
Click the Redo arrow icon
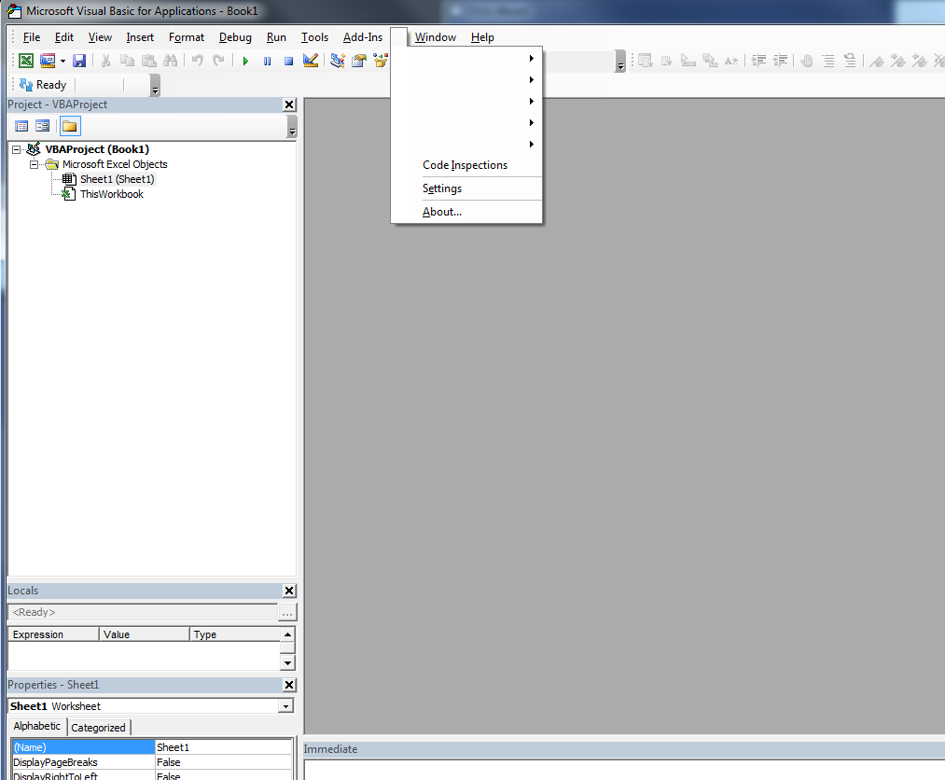point(219,61)
